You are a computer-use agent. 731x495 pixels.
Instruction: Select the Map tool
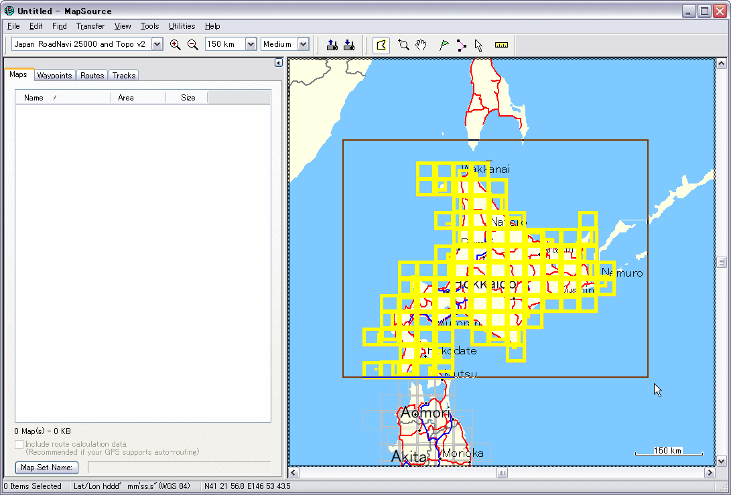pos(381,45)
